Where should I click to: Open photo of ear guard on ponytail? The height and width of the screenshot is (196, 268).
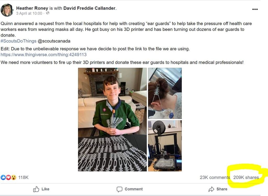tap(165, 93)
